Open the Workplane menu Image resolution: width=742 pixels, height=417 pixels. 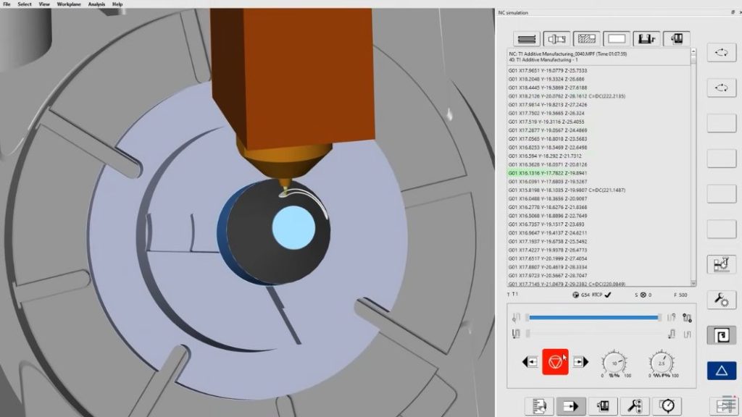click(68, 4)
